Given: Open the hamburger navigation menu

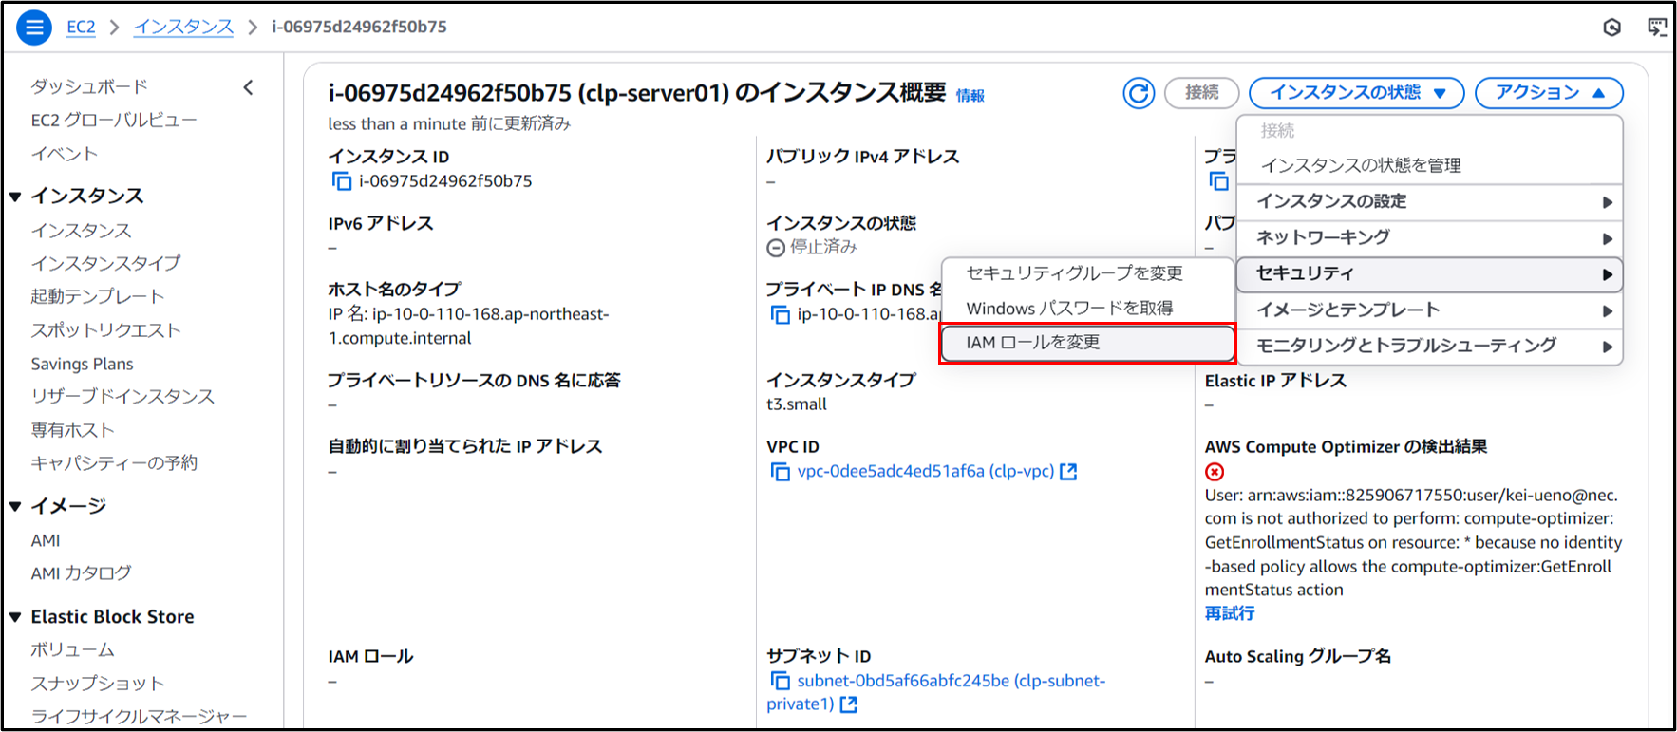Looking at the screenshot, I should pyautogui.click(x=34, y=28).
